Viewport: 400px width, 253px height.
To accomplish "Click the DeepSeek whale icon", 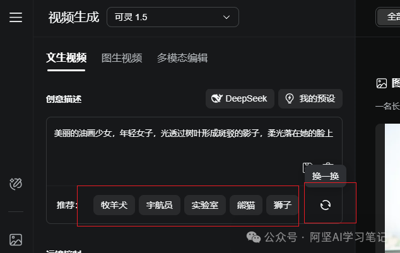I will coord(217,98).
